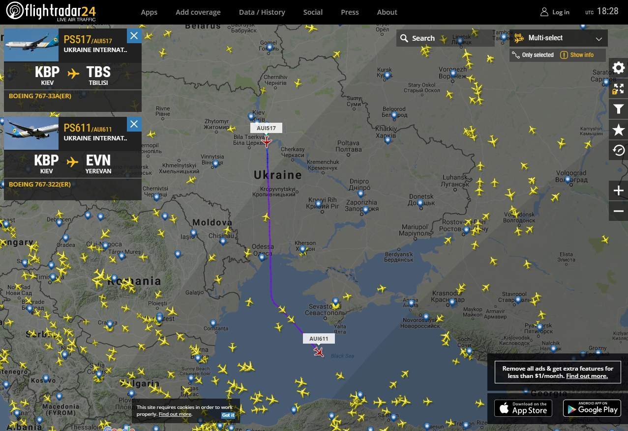Image resolution: width=628 pixels, height=431 pixels.
Task: Click Log in at the top
Action: tap(555, 12)
